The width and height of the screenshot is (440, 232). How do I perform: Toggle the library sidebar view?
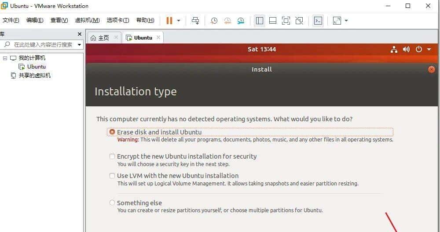click(x=260, y=21)
